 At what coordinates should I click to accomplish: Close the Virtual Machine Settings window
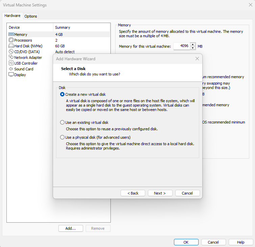[251, 5]
